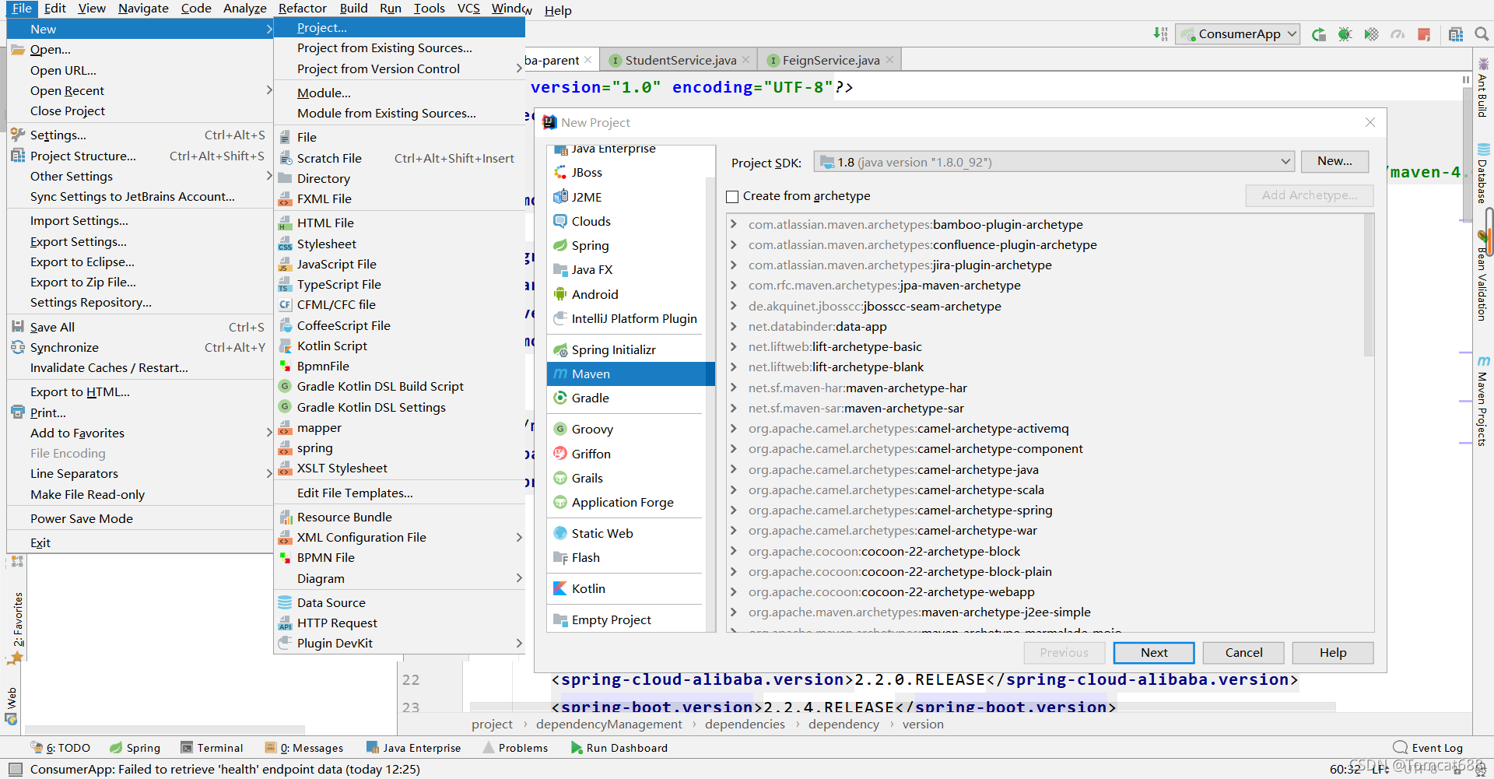Image resolution: width=1494 pixels, height=779 pixels.
Task: Close the StudentService.java tab
Action: [x=745, y=60]
